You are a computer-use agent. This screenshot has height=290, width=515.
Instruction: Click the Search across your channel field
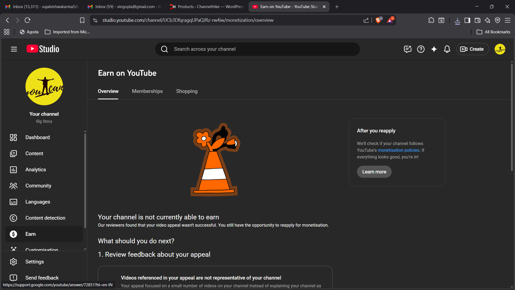click(x=257, y=49)
